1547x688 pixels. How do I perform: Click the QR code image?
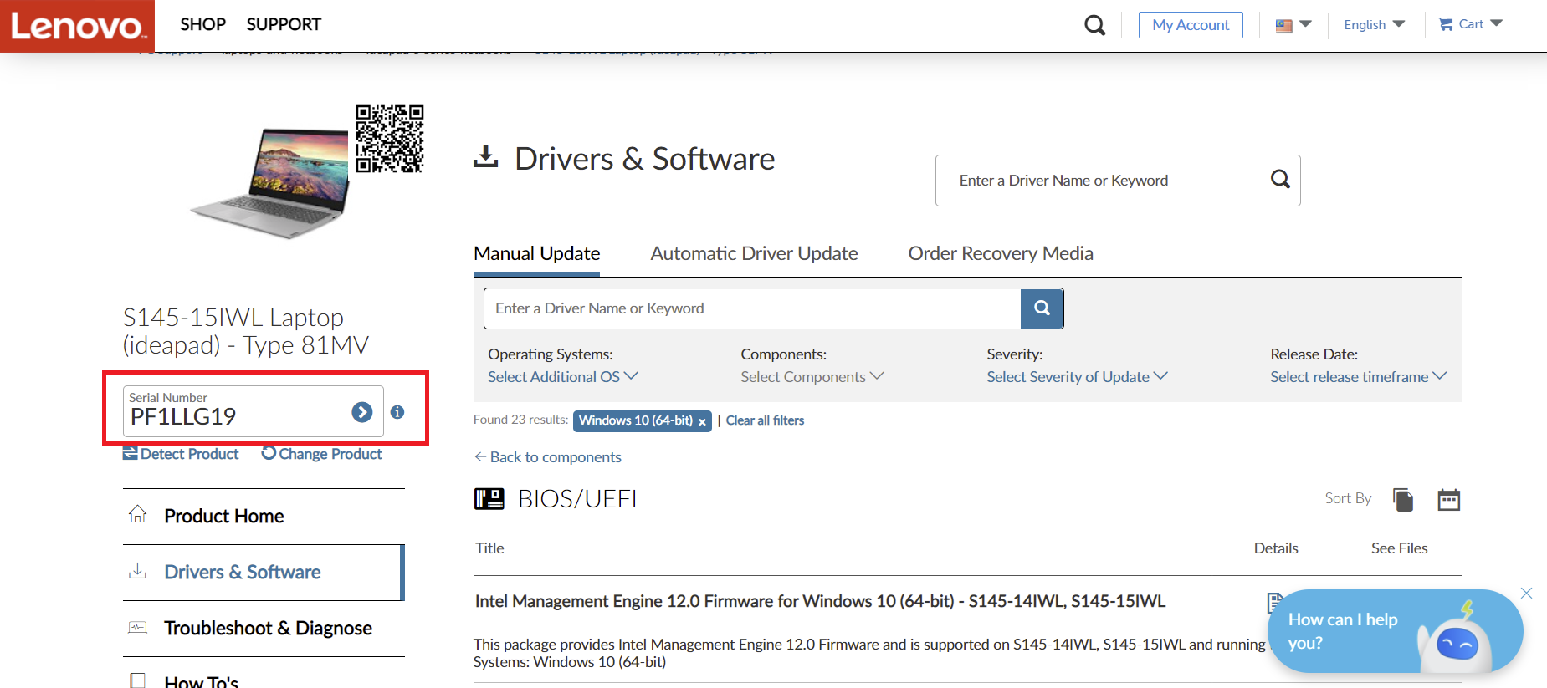[389, 139]
